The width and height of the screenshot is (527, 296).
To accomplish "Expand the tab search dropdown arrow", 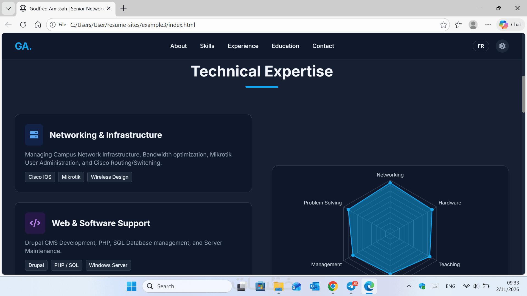I will (x=8, y=8).
